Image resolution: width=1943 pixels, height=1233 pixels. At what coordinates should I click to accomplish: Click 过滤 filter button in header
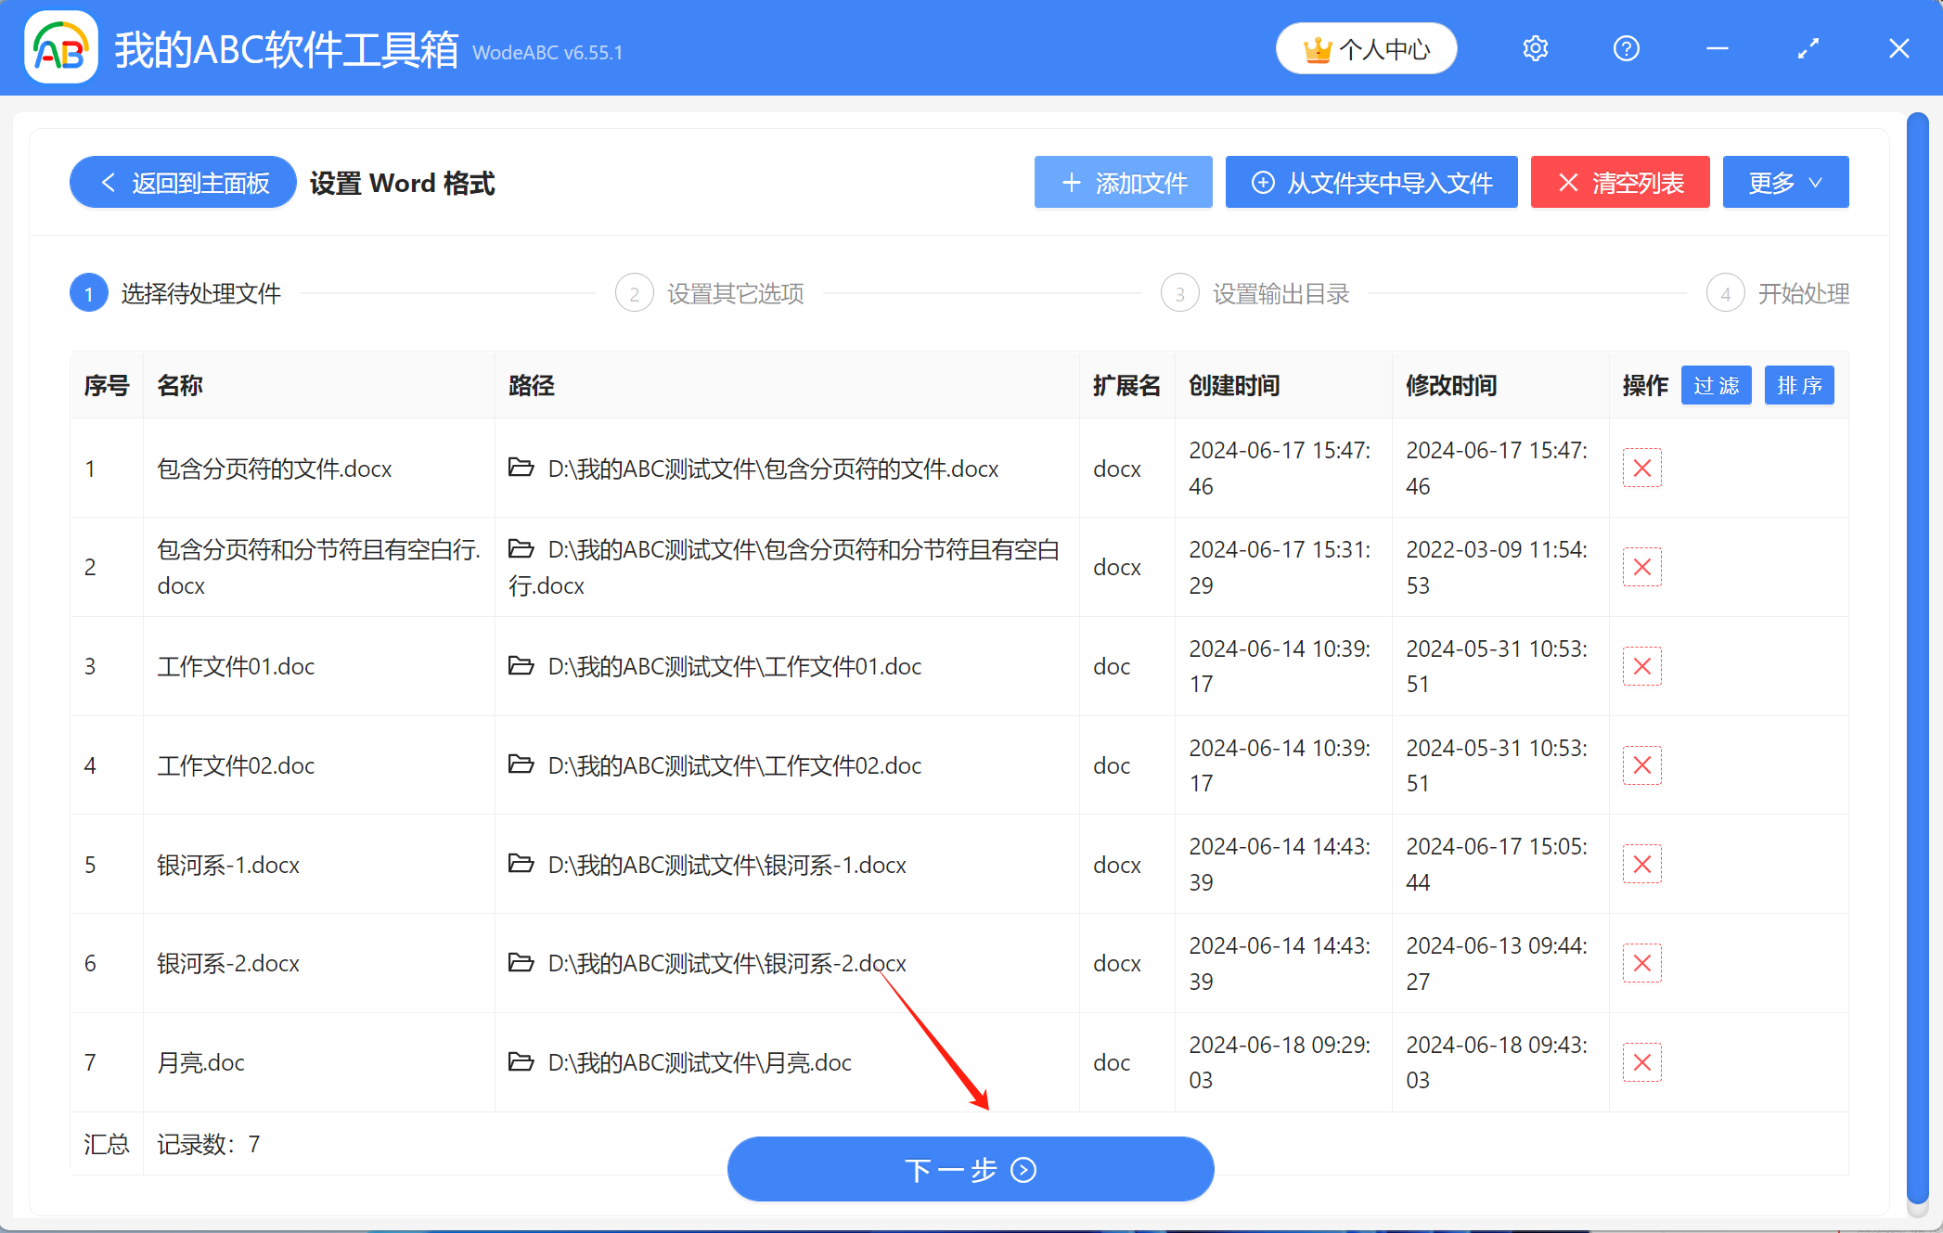1716,386
